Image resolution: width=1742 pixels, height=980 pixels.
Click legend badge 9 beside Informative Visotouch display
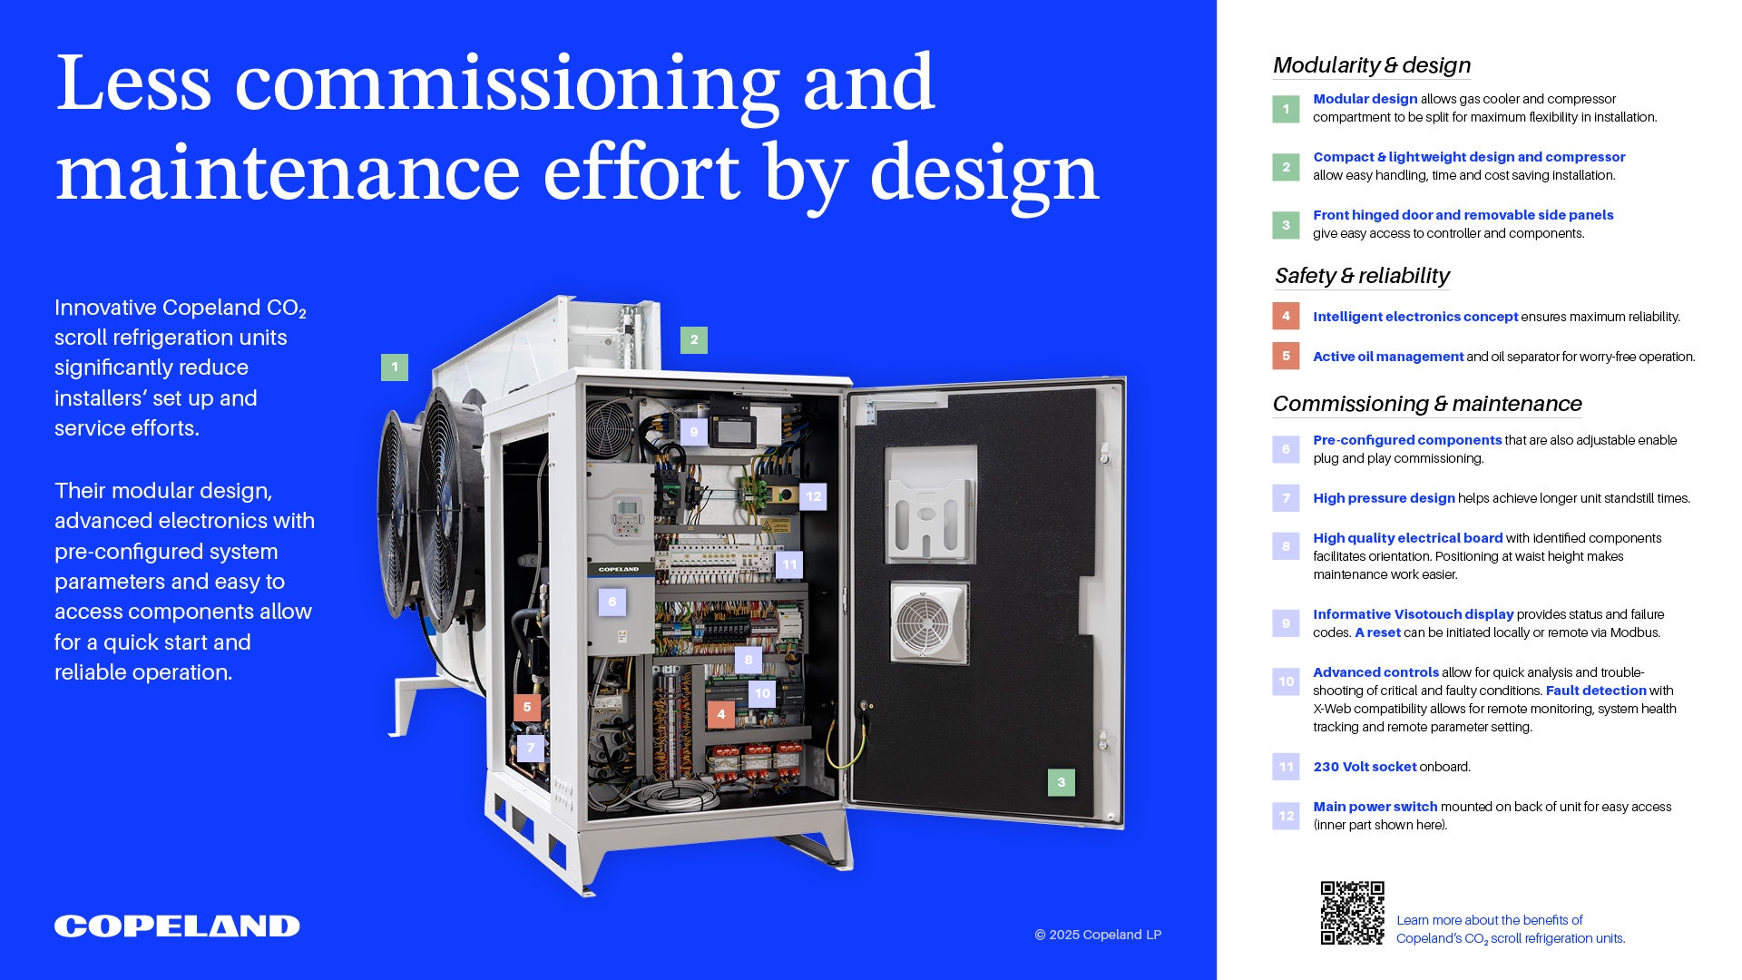click(x=1286, y=623)
